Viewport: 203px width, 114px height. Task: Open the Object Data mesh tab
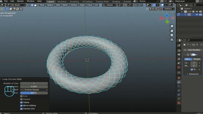coord(179,99)
